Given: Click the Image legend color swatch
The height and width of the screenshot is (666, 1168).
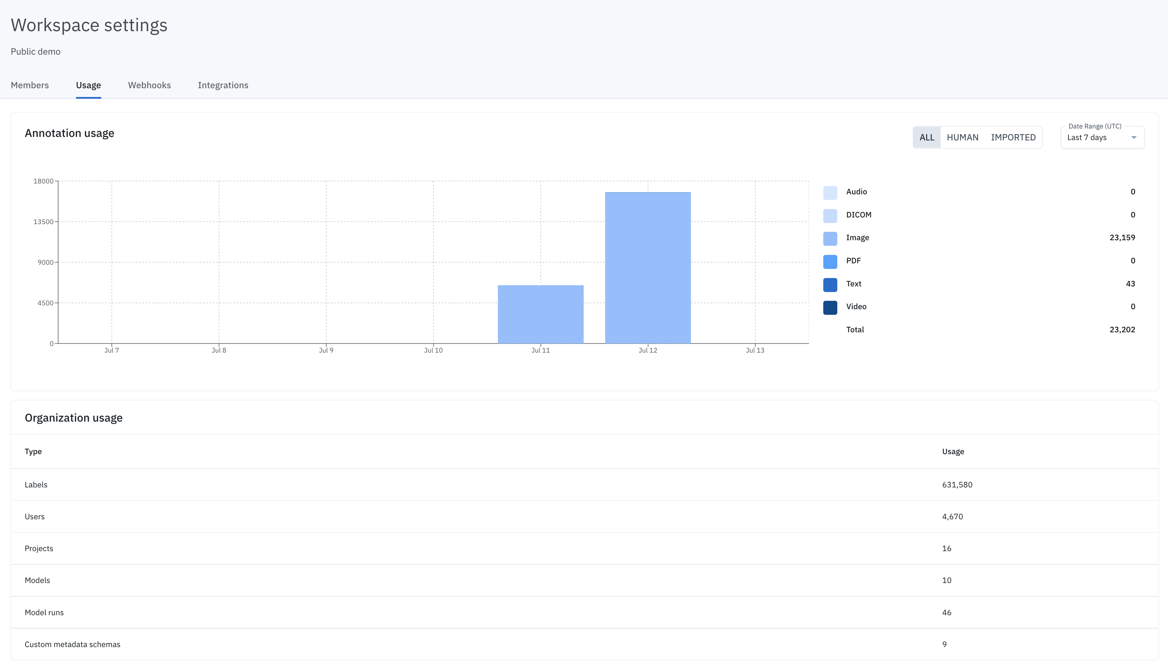Looking at the screenshot, I should pyautogui.click(x=830, y=238).
